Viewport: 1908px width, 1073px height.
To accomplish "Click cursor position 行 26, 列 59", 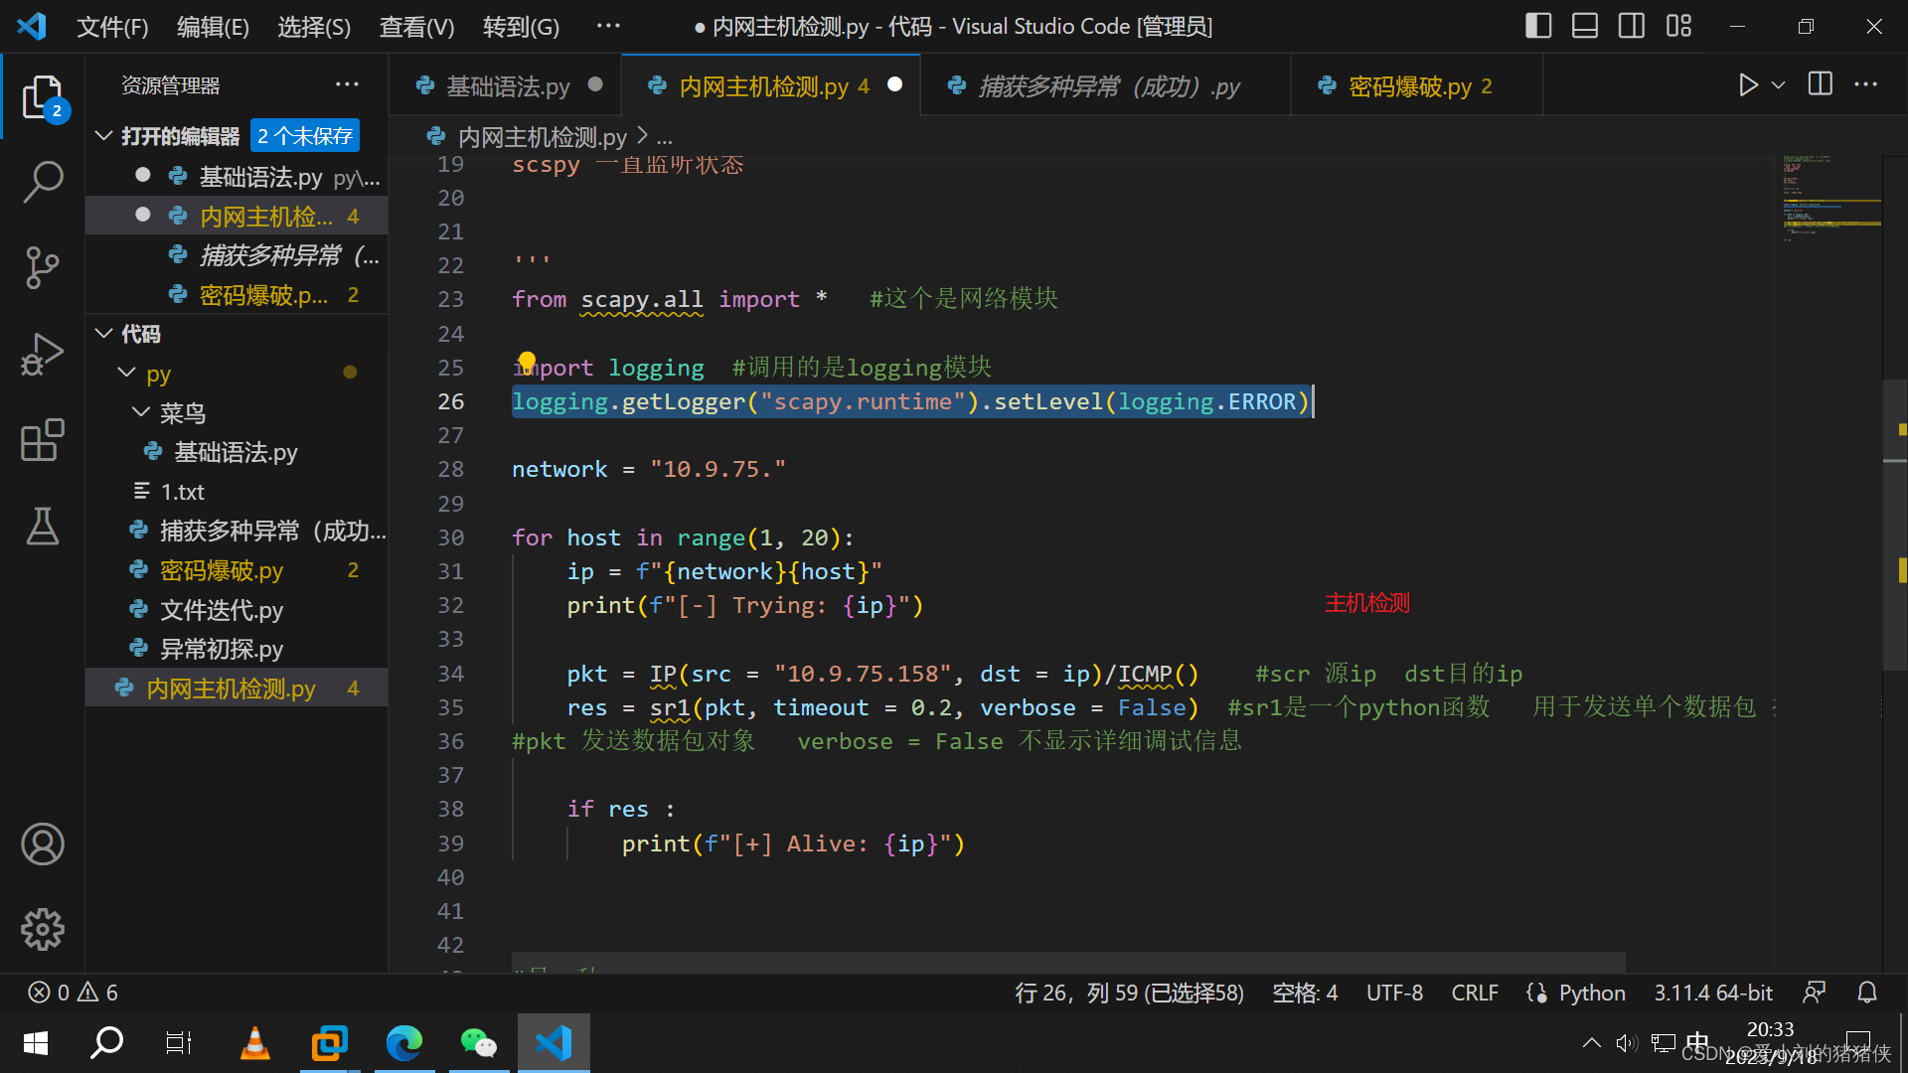I will pyautogui.click(x=1129, y=993).
